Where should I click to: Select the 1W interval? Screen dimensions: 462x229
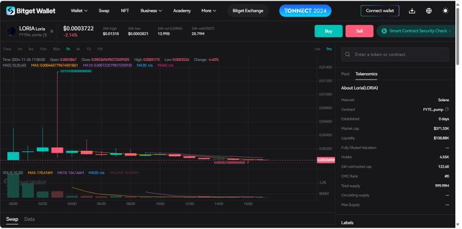coord(100,49)
